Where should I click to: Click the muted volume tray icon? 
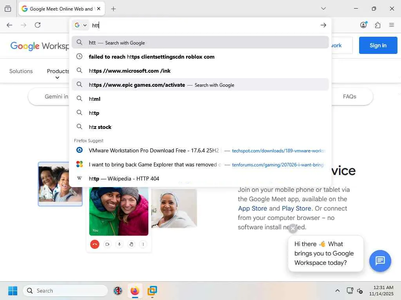(360, 291)
